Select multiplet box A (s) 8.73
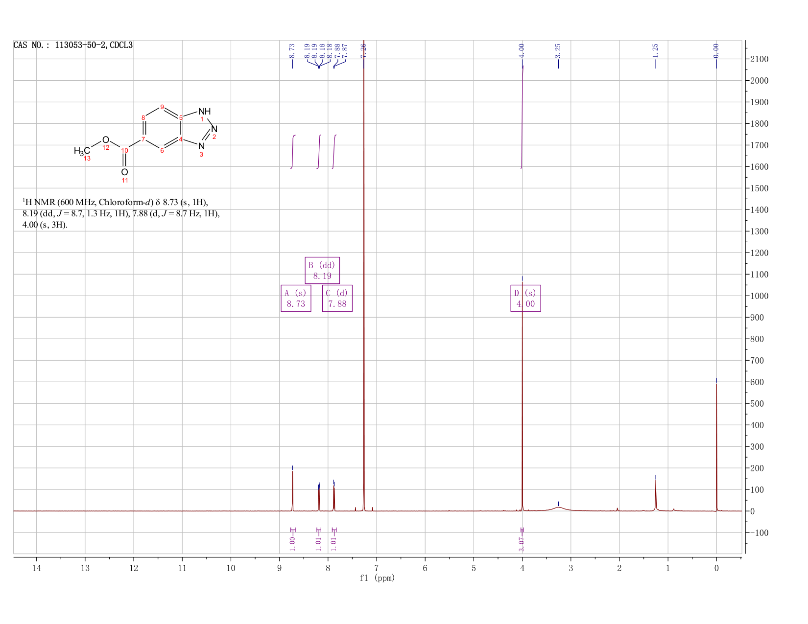The height and width of the screenshot is (624, 808). (296, 298)
